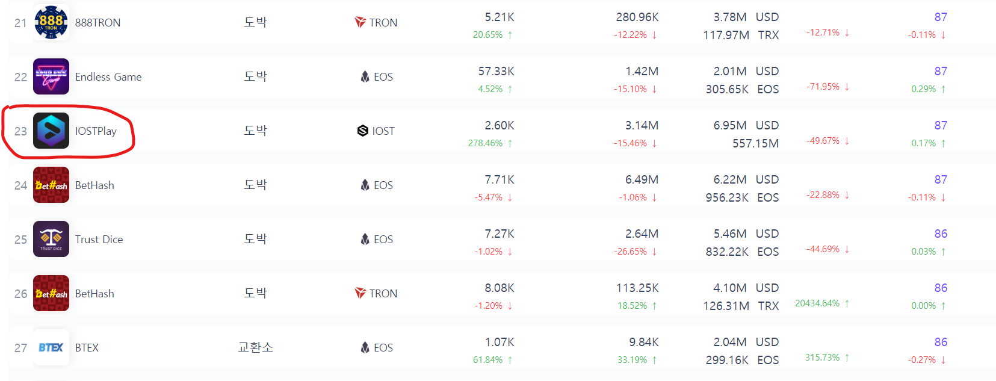Viewport: 996px width, 381px height.
Task: Open the BetHash logo in row 26
Action: (x=51, y=293)
